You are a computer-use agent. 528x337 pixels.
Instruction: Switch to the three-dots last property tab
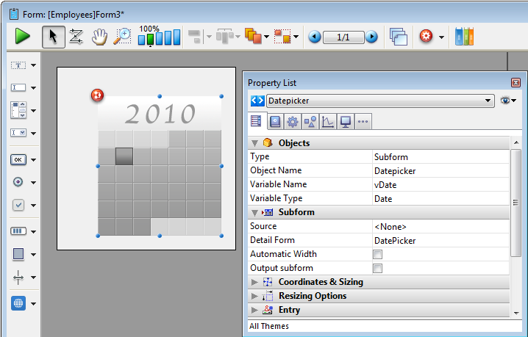coord(363,122)
